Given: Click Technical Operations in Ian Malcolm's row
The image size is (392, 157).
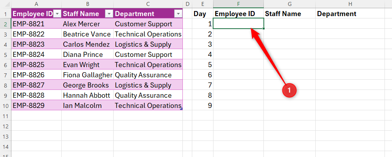Looking at the screenshot, I should [148, 106].
